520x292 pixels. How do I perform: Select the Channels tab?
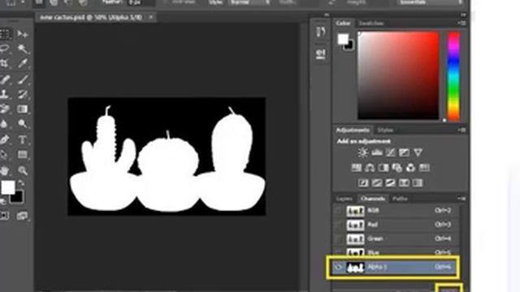(373, 199)
